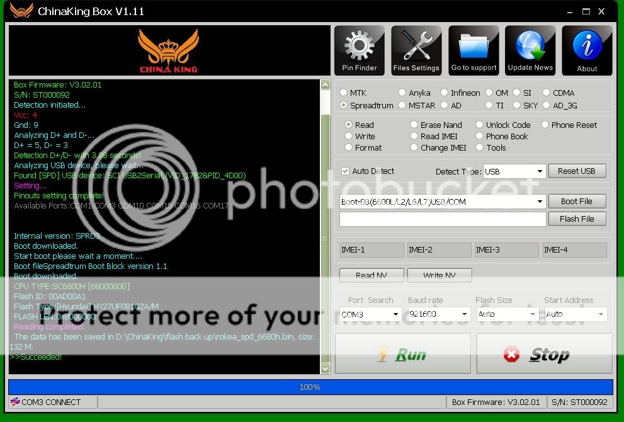
Task: Click the log scrollbar down arrow
Action: [325, 368]
